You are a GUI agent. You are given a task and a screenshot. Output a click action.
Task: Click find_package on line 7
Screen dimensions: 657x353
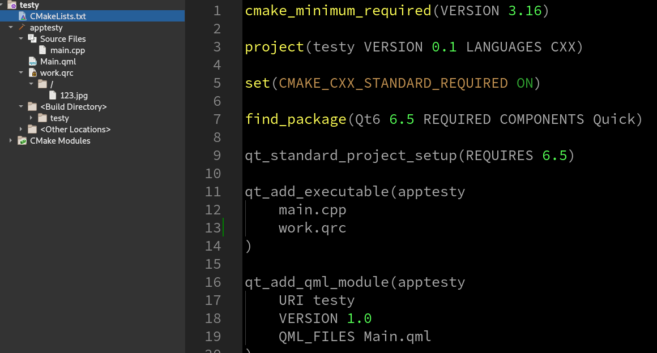295,119
